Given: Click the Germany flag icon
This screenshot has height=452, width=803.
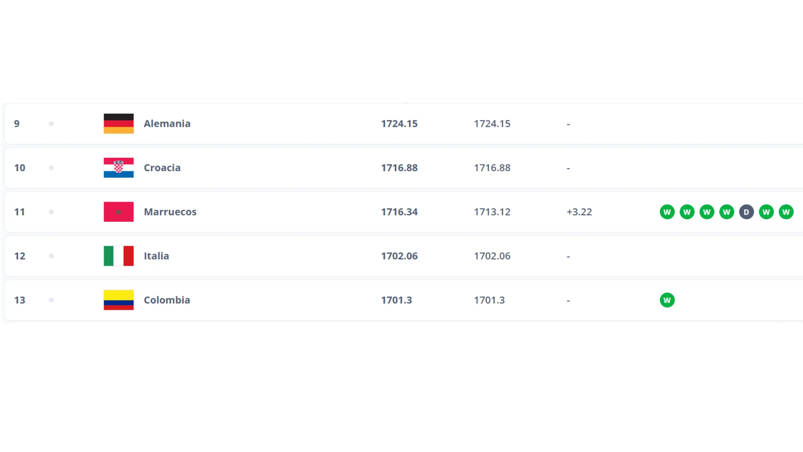Looking at the screenshot, I should click(x=119, y=123).
